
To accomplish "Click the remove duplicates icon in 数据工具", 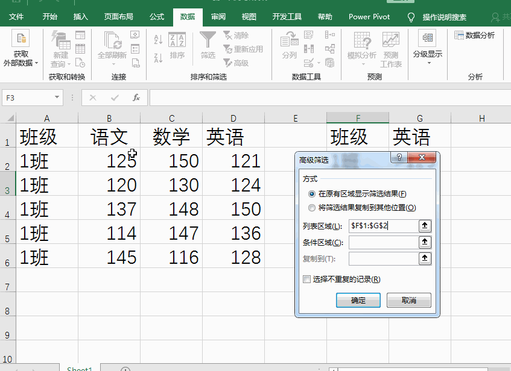I will [308, 49].
